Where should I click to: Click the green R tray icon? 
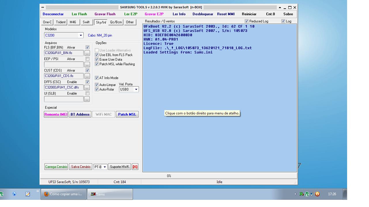tap(301, 194)
